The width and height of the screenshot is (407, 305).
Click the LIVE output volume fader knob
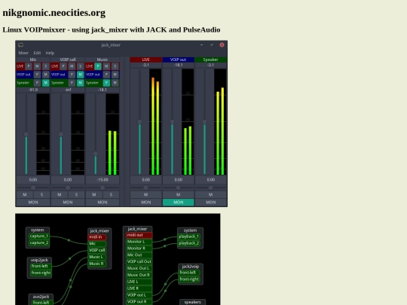[139, 122]
